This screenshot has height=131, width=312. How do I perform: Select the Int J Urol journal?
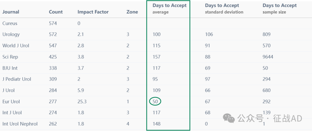click(12, 113)
